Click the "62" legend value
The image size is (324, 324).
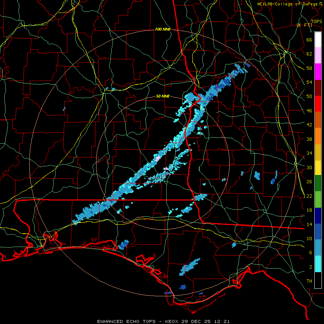(309, 54)
